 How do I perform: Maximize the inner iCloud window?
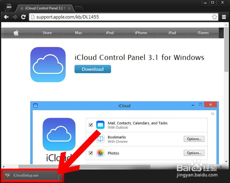pyautogui.click(x=200, y=105)
